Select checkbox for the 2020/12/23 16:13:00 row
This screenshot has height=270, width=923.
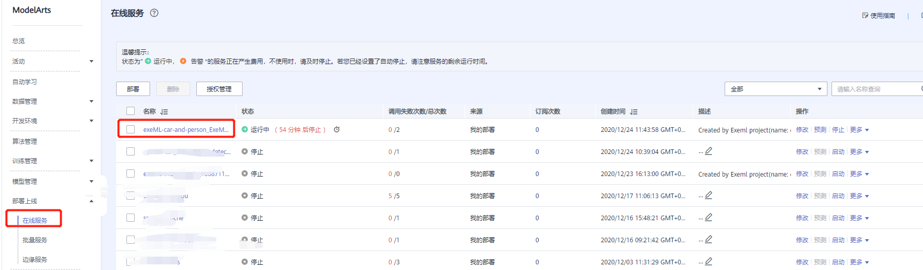point(131,174)
